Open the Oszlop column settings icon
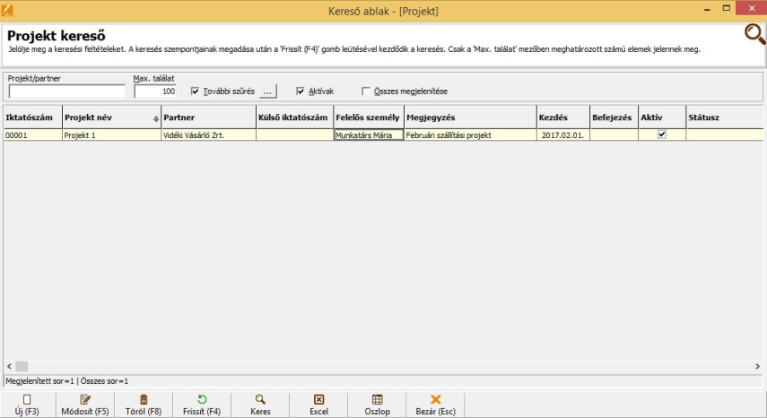Image resolution: width=767 pixels, height=418 pixels. 377,400
